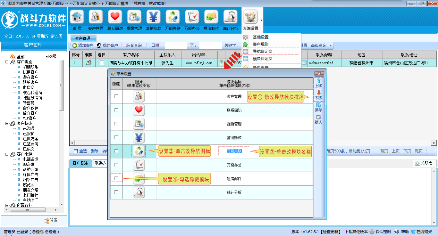Change the 统计分析 icon in dialog
Viewport: 438px width, 236px height.
(x=139, y=192)
